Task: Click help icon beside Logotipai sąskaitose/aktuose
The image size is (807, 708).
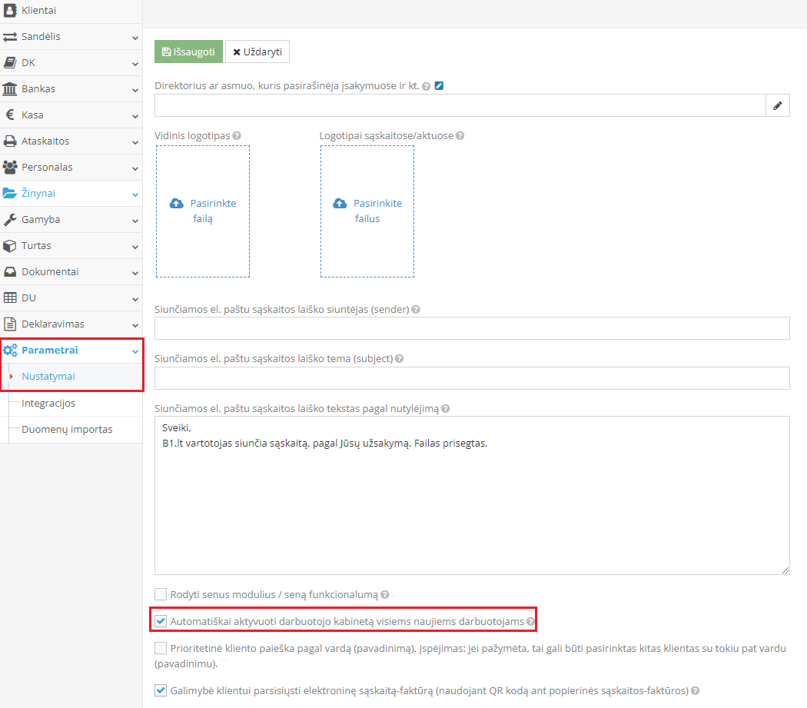Action: point(460,136)
